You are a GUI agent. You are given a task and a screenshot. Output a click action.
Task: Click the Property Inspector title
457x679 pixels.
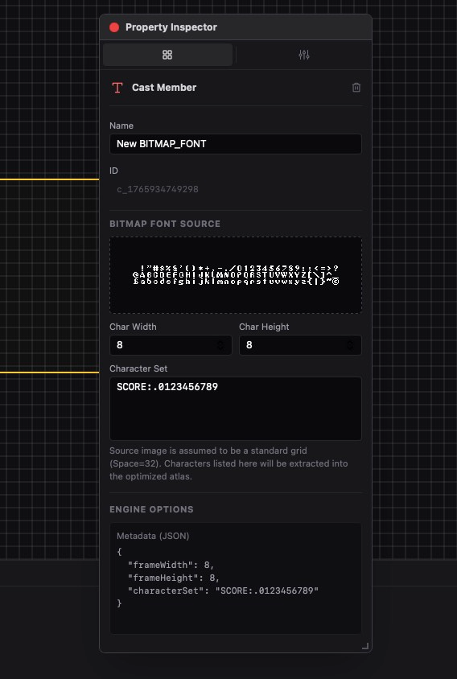pyautogui.click(x=171, y=27)
